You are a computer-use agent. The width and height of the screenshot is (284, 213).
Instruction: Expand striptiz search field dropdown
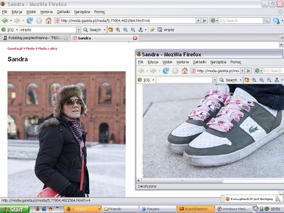tap(78, 30)
